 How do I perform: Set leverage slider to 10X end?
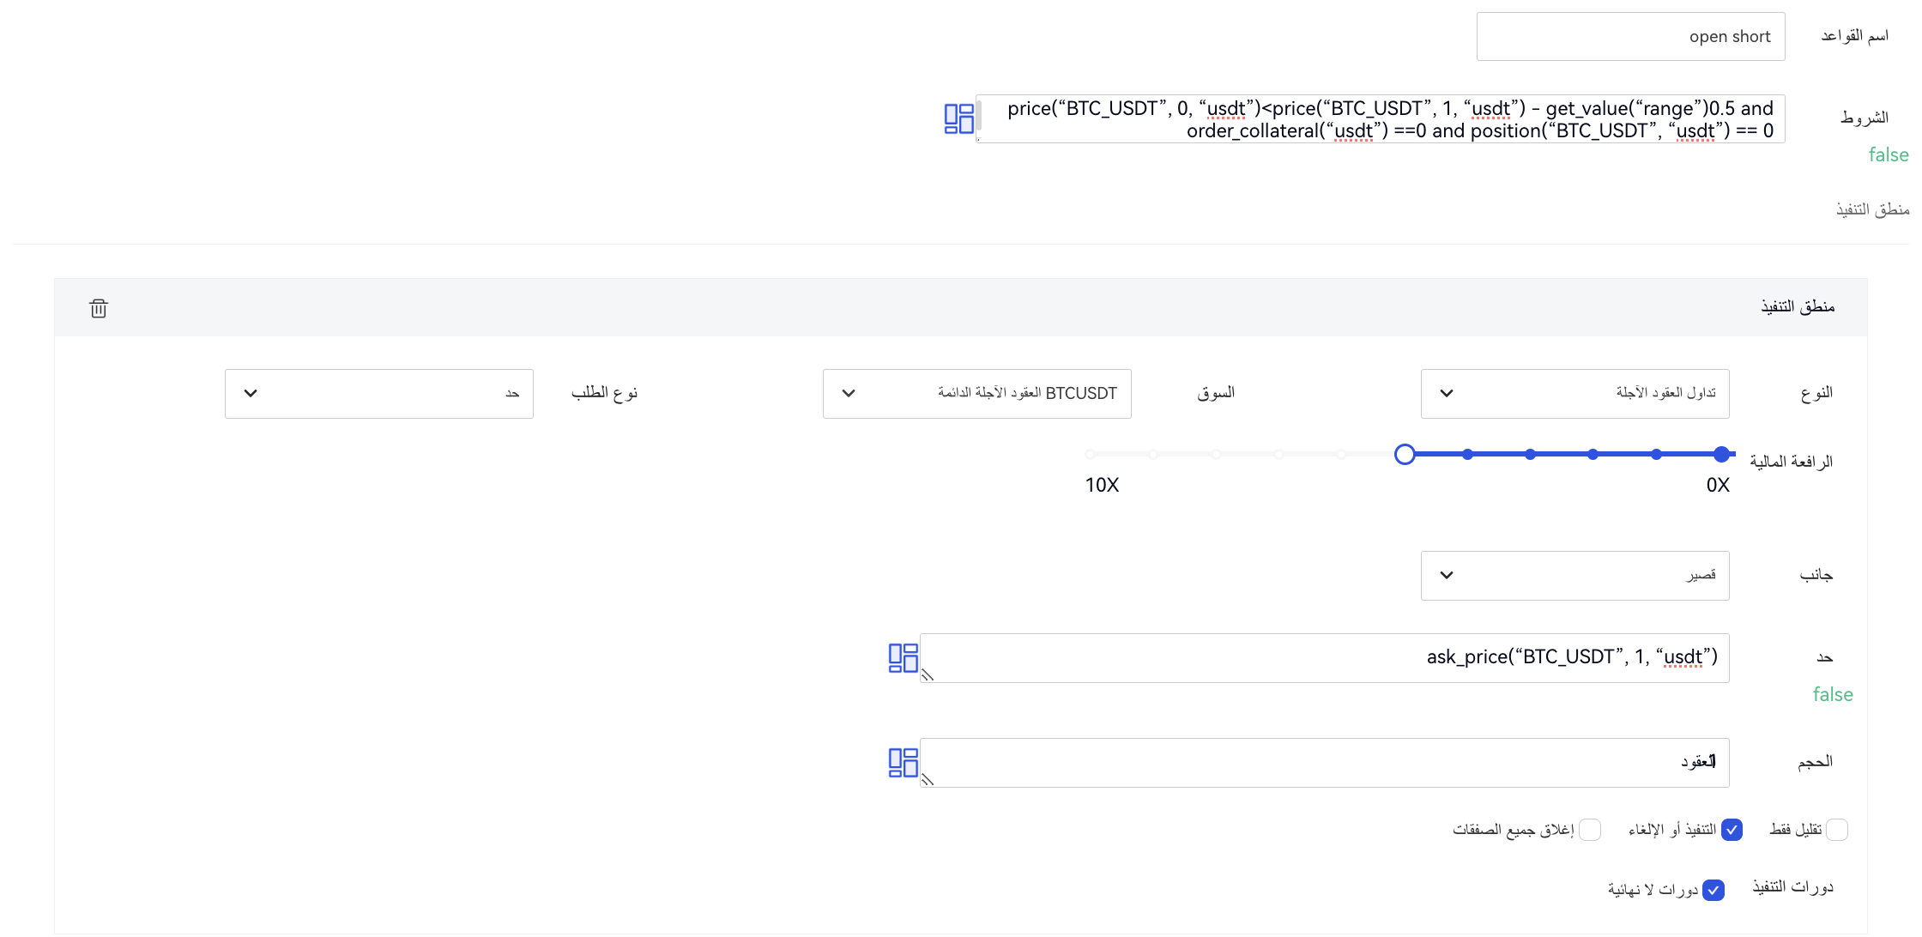(x=1091, y=454)
